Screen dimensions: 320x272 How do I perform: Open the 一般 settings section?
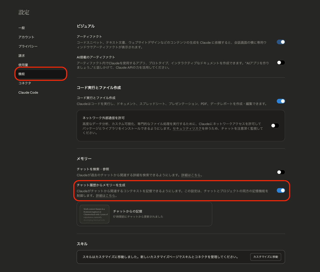pyautogui.click(x=21, y=28)
